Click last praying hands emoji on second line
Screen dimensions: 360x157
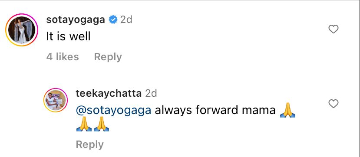(101, 124)
